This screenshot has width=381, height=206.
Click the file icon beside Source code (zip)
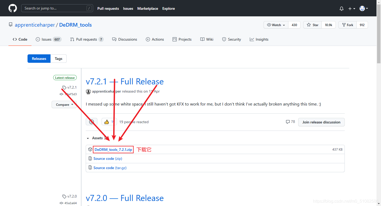tap(90, 159)
